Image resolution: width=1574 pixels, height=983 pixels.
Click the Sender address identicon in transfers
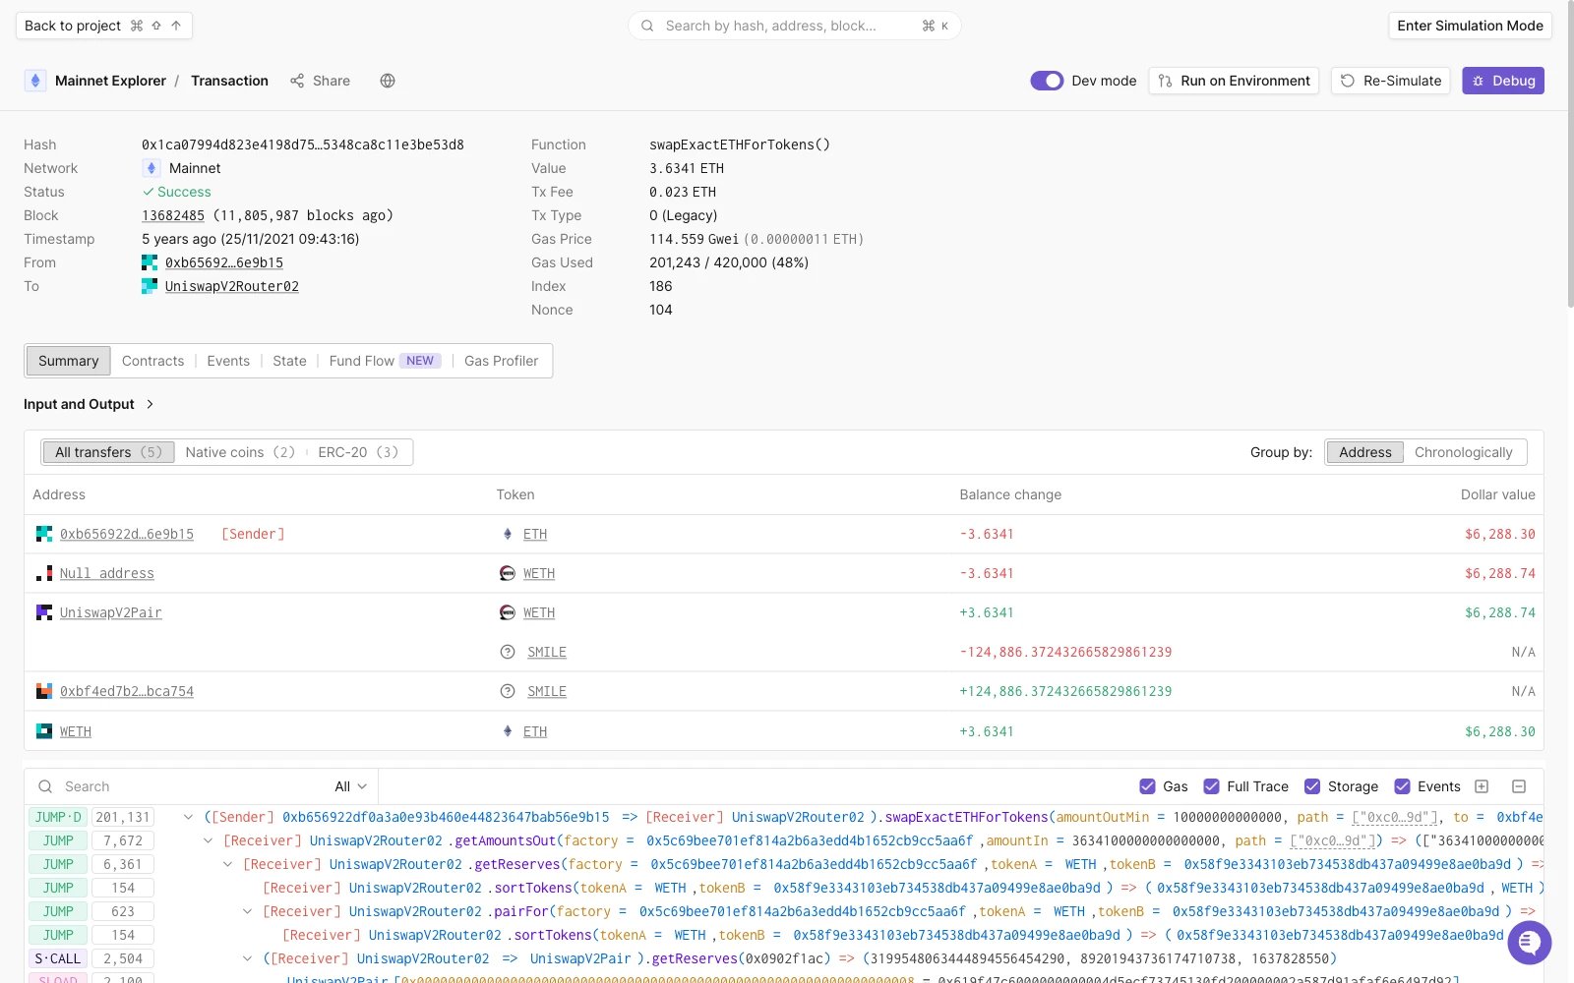point(44,534)
